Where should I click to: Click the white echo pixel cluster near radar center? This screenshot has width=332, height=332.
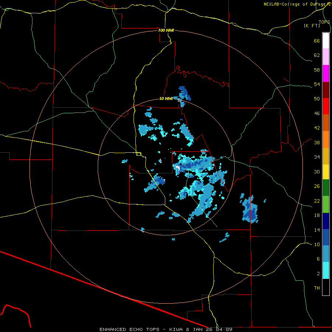(177, 168)
